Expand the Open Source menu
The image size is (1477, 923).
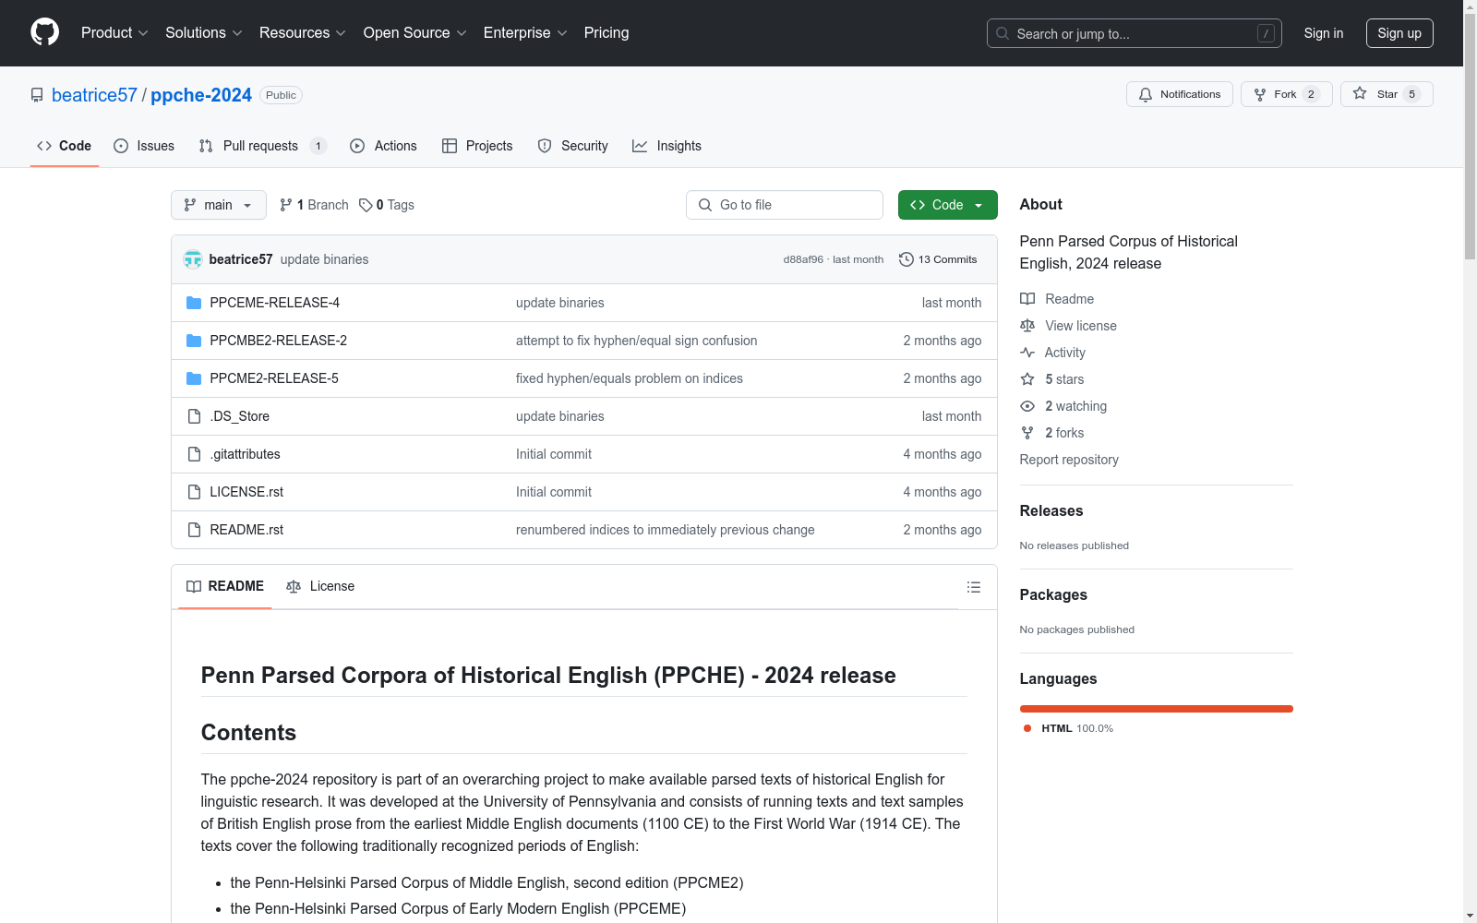(x=415, y=33)
